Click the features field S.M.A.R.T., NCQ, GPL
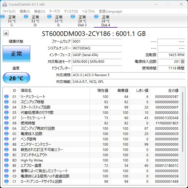Viewport: 188px width, 188px height. pos(128,82)
